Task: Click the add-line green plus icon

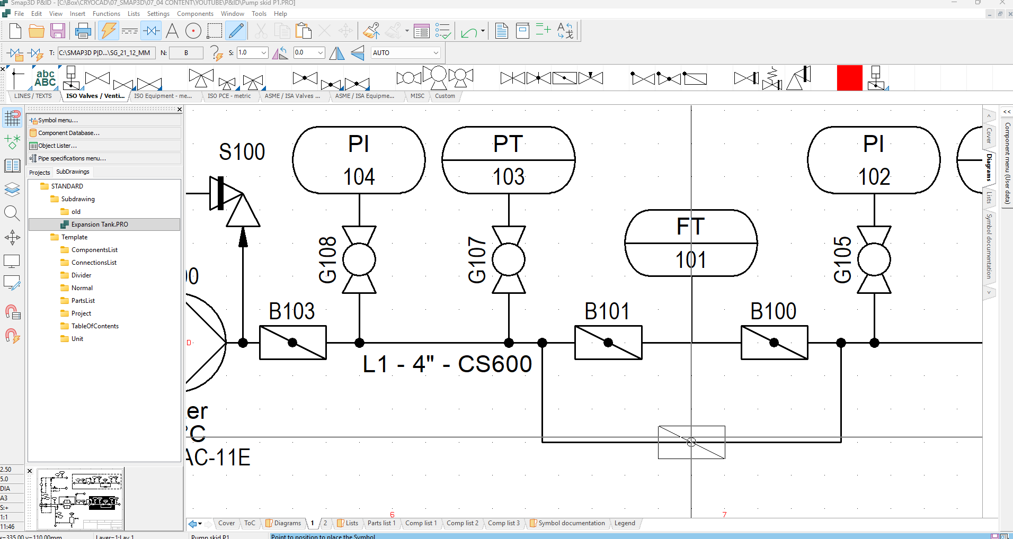Action: tap(543, 30)
